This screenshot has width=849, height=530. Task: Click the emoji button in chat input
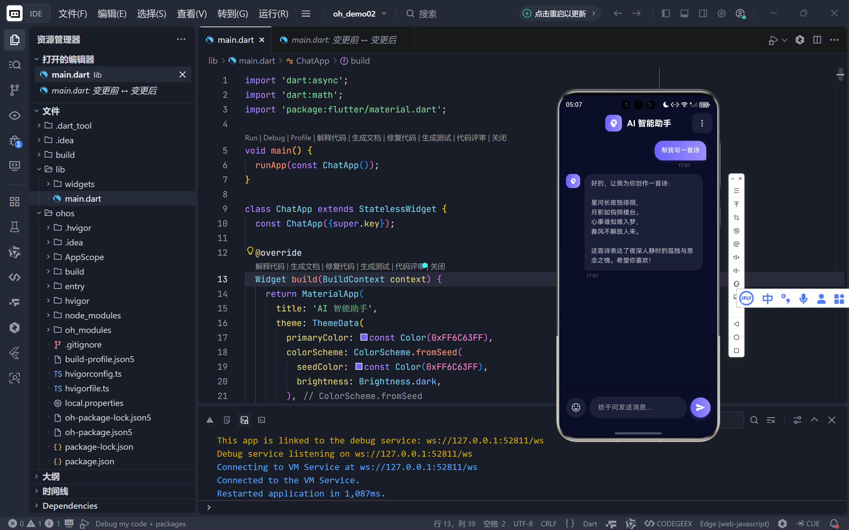tap(576, 407)
